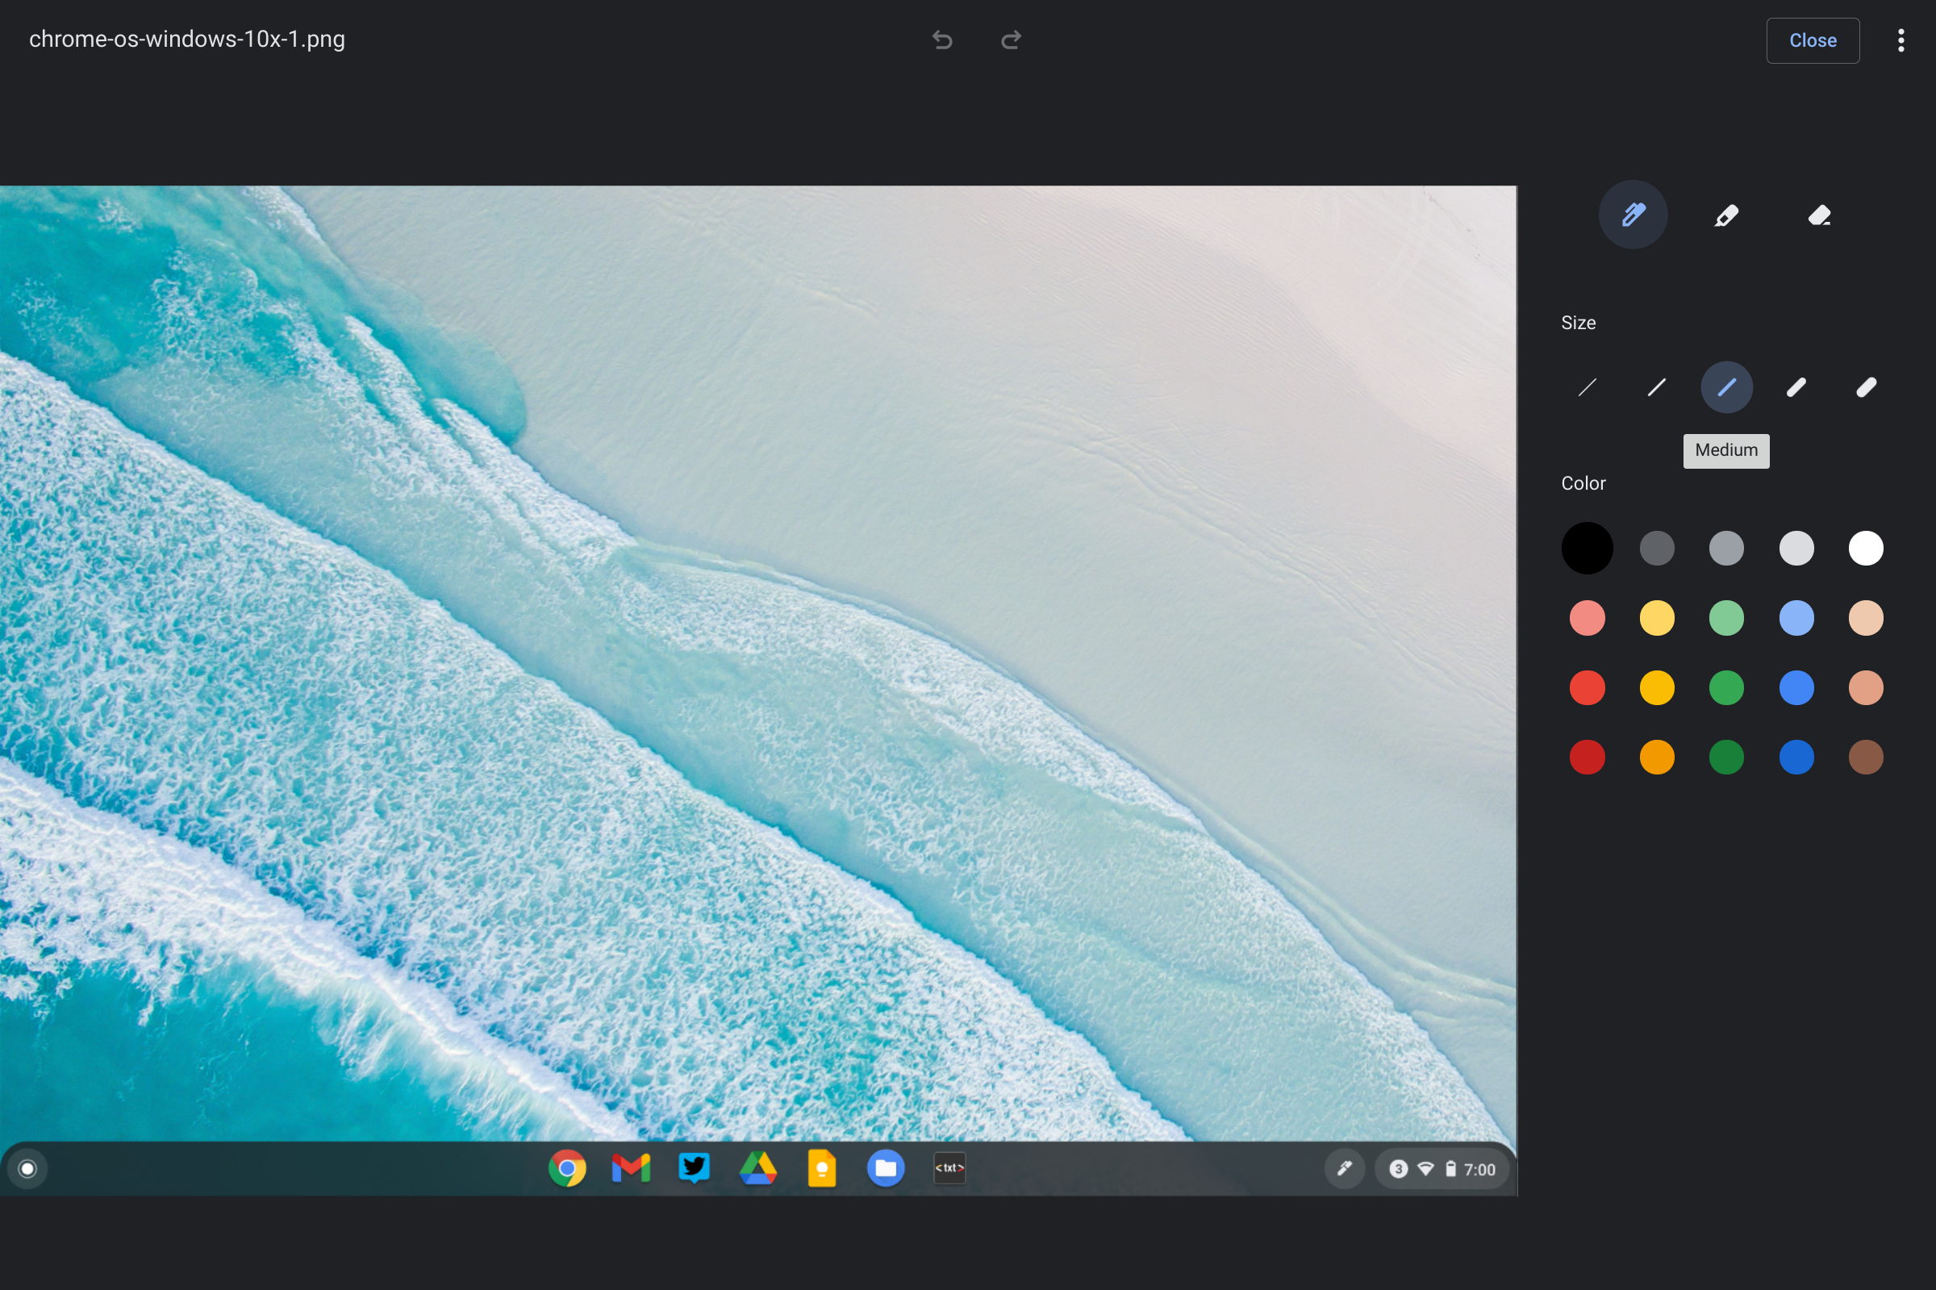
Task: Select the Medium stroke size
Action: [x=1725, y=386]
